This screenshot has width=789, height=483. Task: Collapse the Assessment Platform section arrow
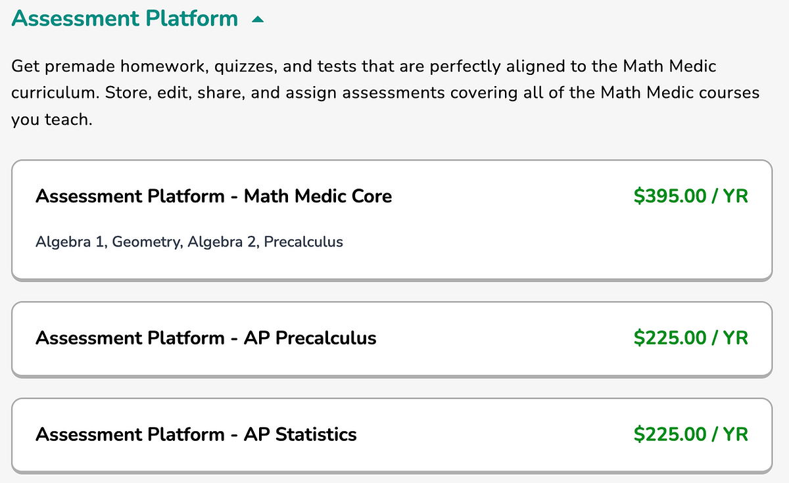(x=258, y=20)
